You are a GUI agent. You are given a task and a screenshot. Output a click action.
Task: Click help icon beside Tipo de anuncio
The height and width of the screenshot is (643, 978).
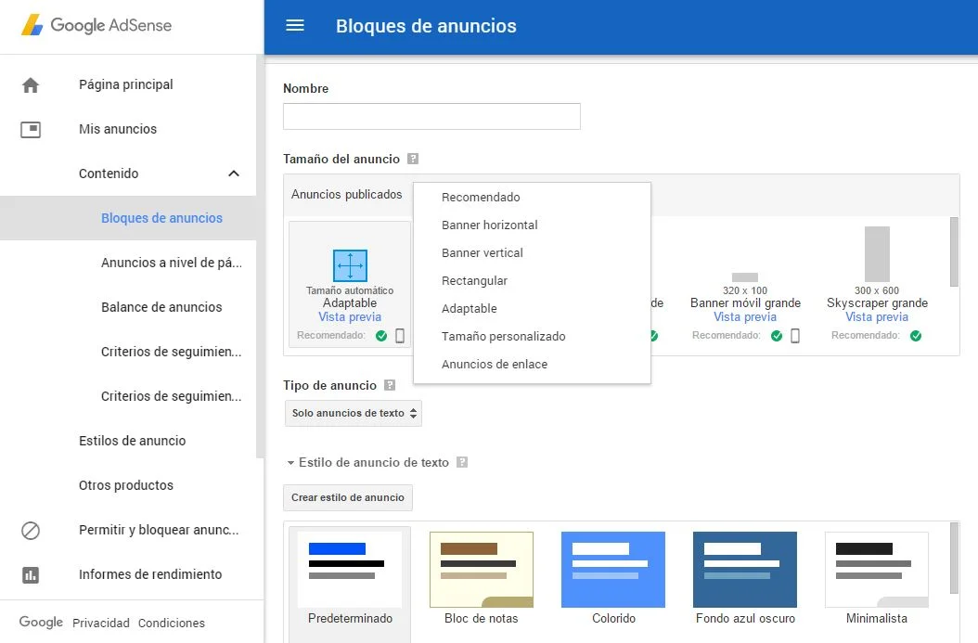(390, 386)
